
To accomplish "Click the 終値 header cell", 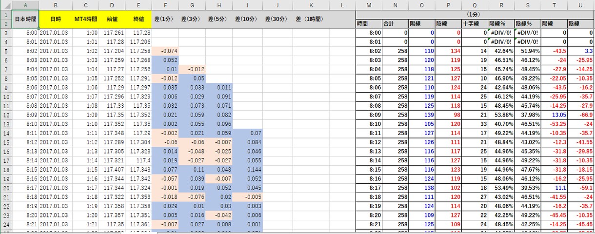I will pos(139,19).
